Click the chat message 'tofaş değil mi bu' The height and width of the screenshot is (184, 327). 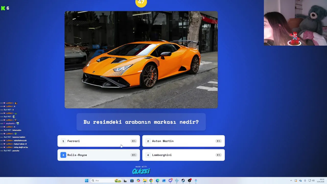click(21, 147)
